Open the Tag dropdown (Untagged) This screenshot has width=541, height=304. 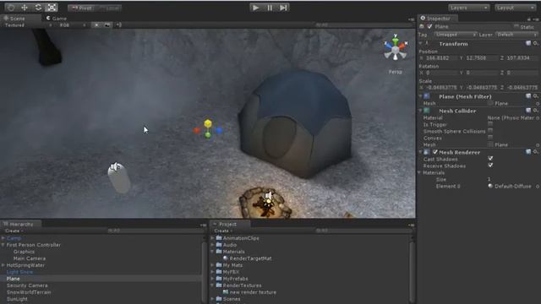(x=455, y=35)
